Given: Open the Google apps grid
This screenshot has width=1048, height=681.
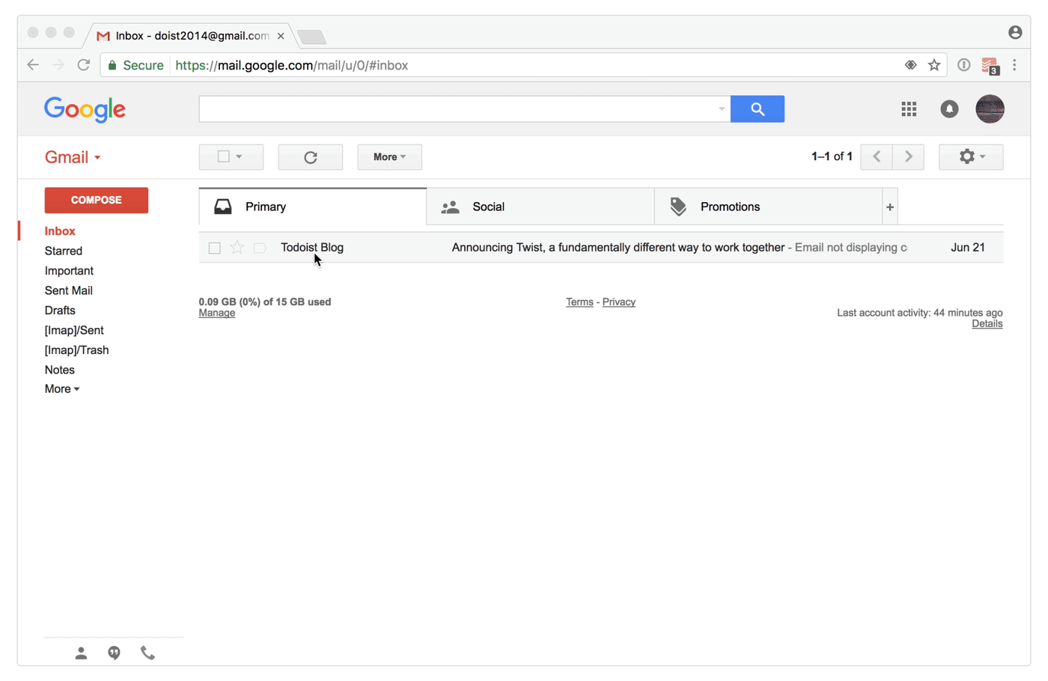Looking at the screenshot, I should tap(909, 109).
